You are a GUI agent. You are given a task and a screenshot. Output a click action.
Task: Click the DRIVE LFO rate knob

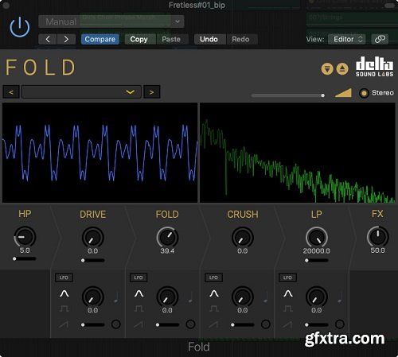92,297
